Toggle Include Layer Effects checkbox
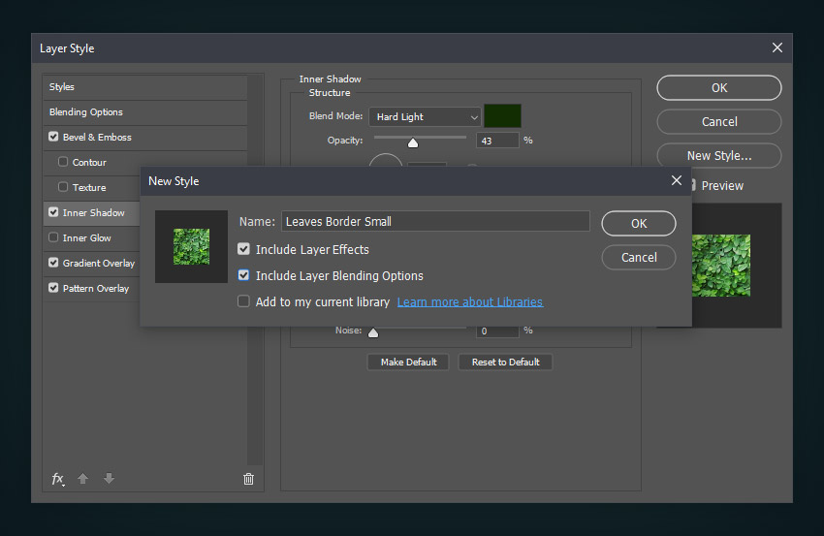Image resolution: width=824 pixels, height=536 pixels. [x=244, y=250]
